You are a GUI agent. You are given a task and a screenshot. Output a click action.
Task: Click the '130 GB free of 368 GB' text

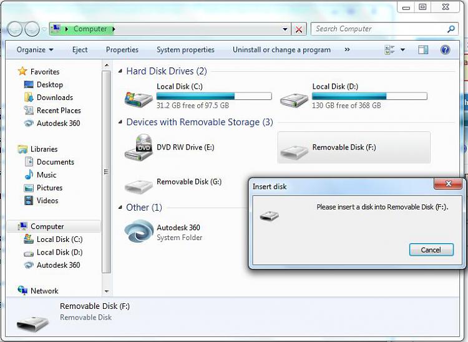346,106
